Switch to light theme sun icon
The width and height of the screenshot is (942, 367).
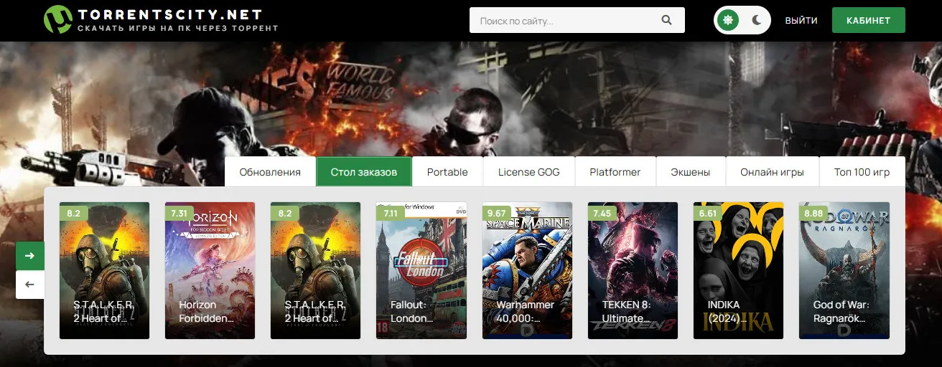tap(728, 20)
